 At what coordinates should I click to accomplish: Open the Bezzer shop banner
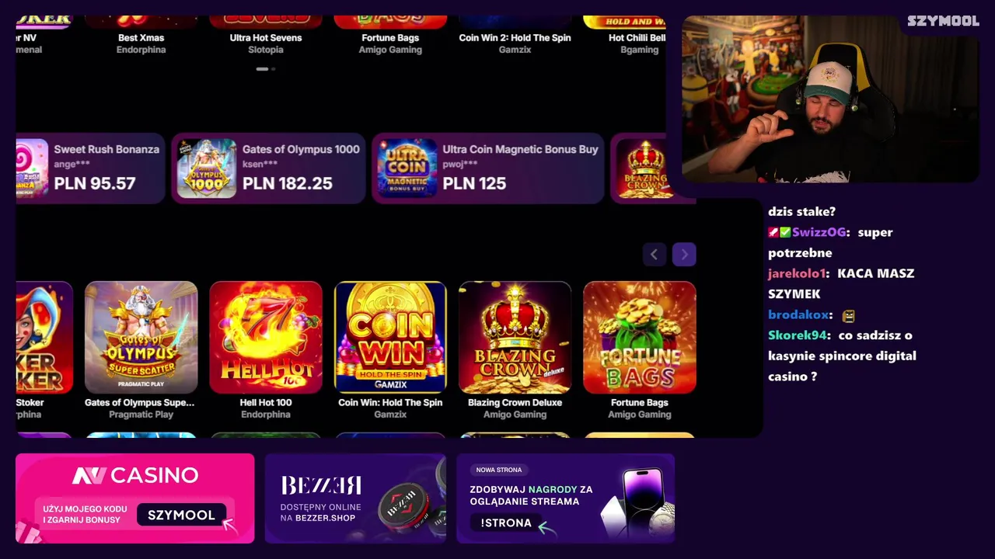[x=355, y=498]
